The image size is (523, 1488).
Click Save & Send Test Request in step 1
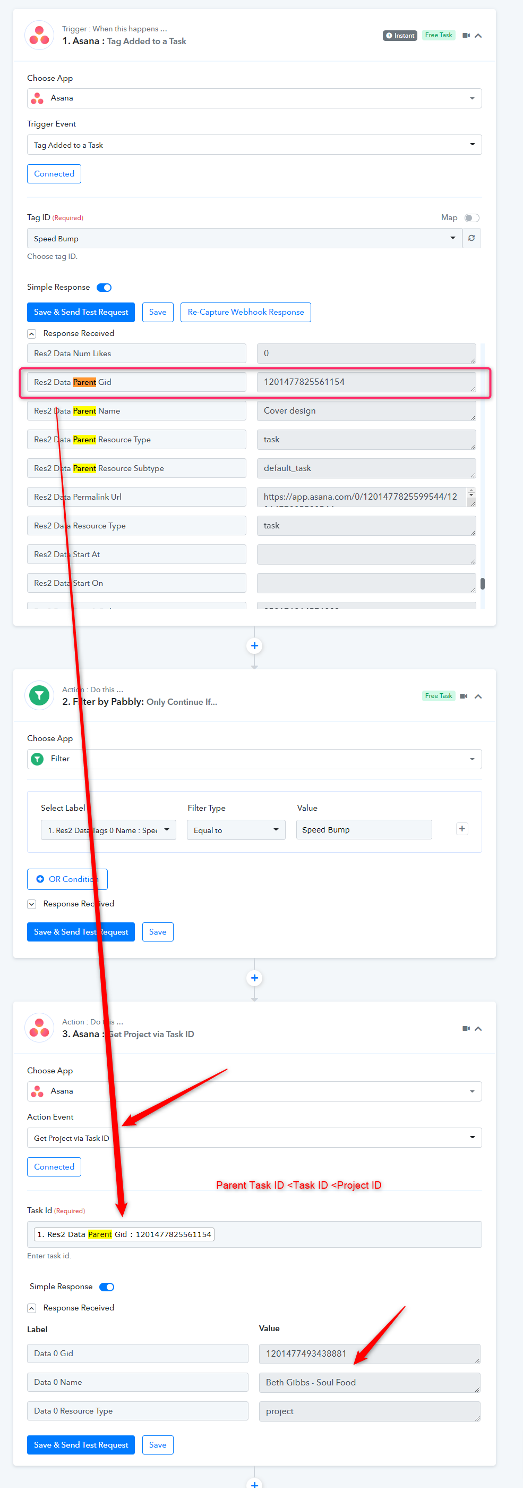point(81,313)
